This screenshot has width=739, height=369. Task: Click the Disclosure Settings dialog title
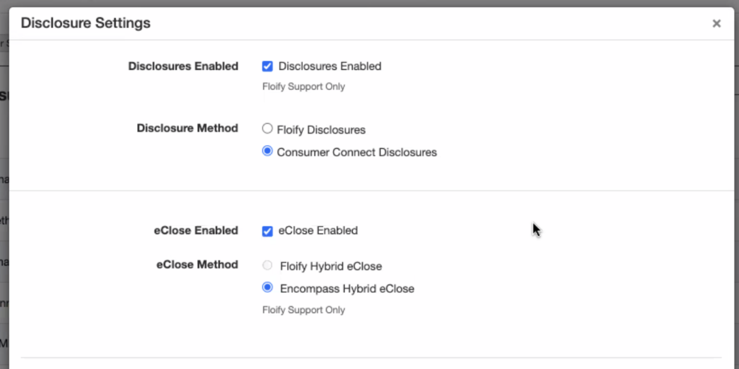pos(85,23)
